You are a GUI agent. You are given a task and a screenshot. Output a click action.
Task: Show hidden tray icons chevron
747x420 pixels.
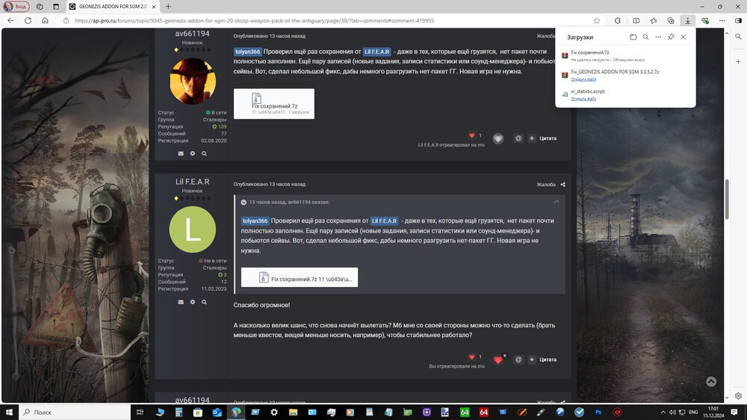(x=663, y=412)
